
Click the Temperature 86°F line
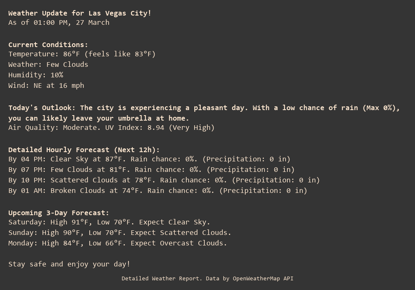click(82, 54)
